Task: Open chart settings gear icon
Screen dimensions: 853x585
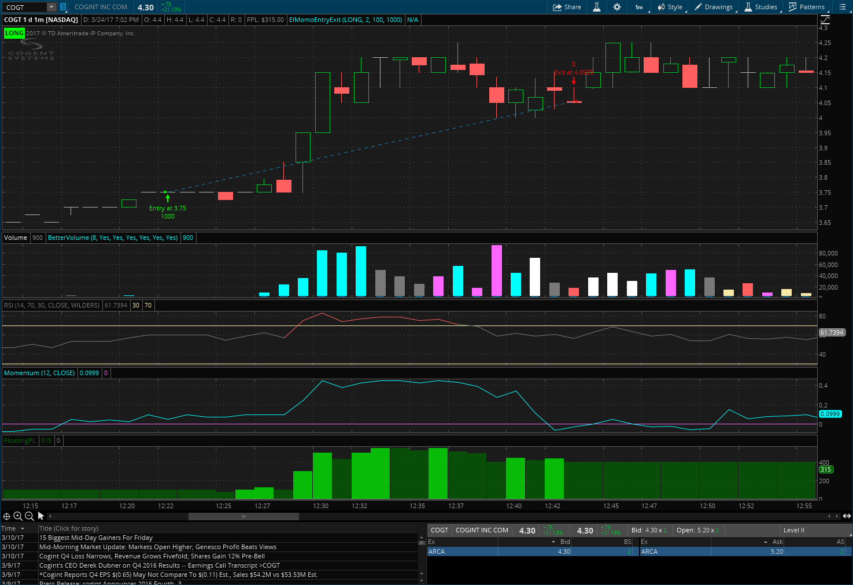Action: click(x=617, y=7)
